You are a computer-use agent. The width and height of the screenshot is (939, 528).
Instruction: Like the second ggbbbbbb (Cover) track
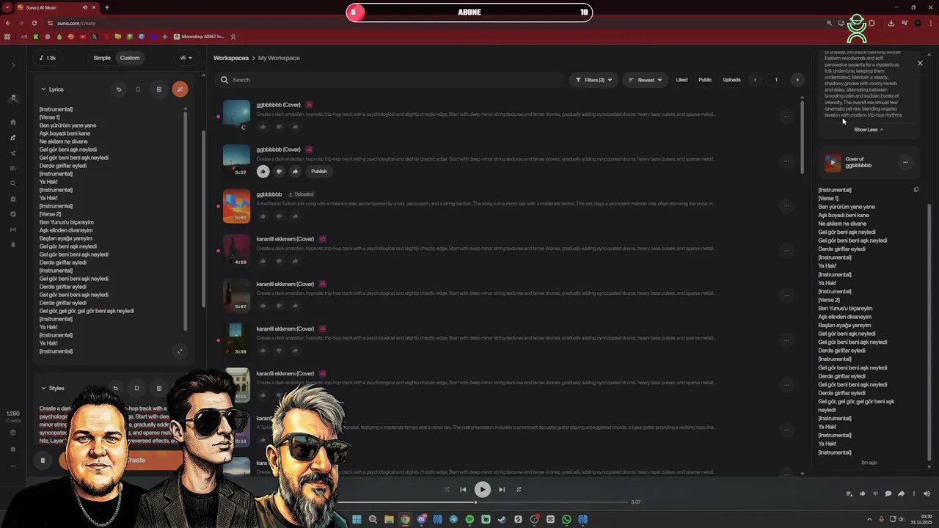point(263,172)
